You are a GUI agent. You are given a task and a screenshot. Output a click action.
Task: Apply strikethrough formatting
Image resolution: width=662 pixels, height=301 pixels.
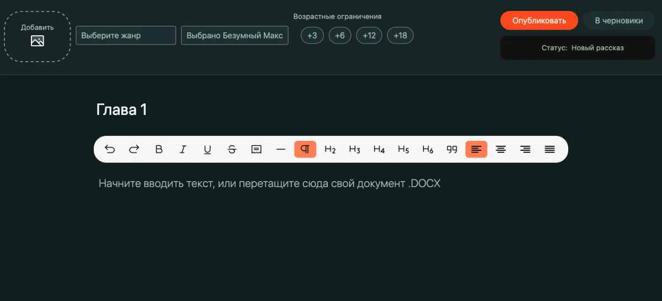(232, 149)
